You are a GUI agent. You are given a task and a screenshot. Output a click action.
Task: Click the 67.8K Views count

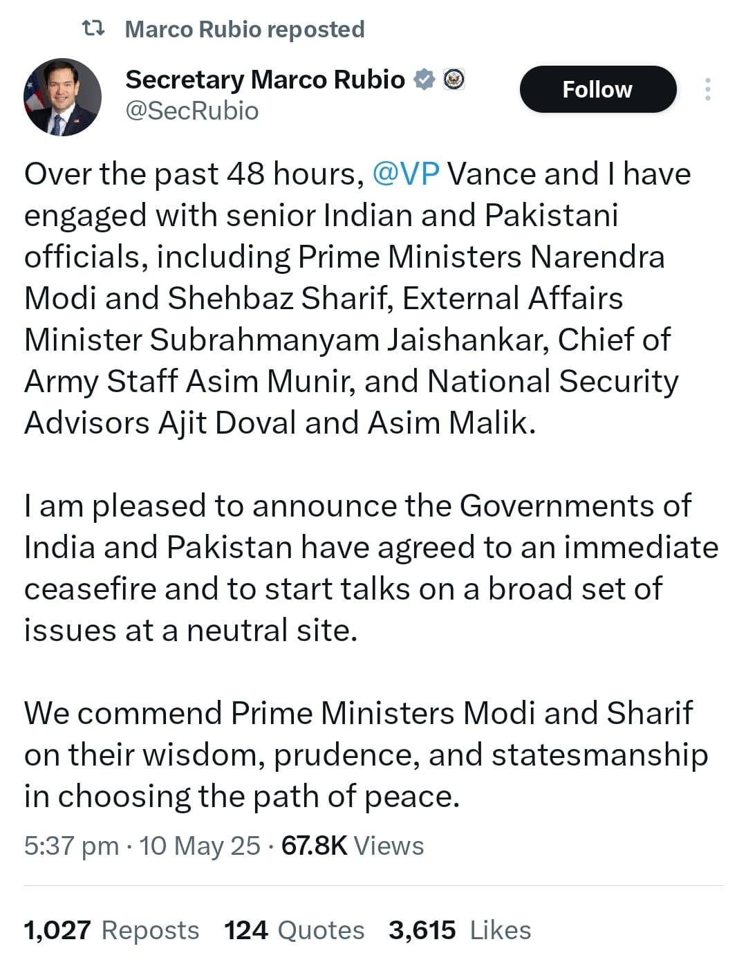click(x=353, y=846)
